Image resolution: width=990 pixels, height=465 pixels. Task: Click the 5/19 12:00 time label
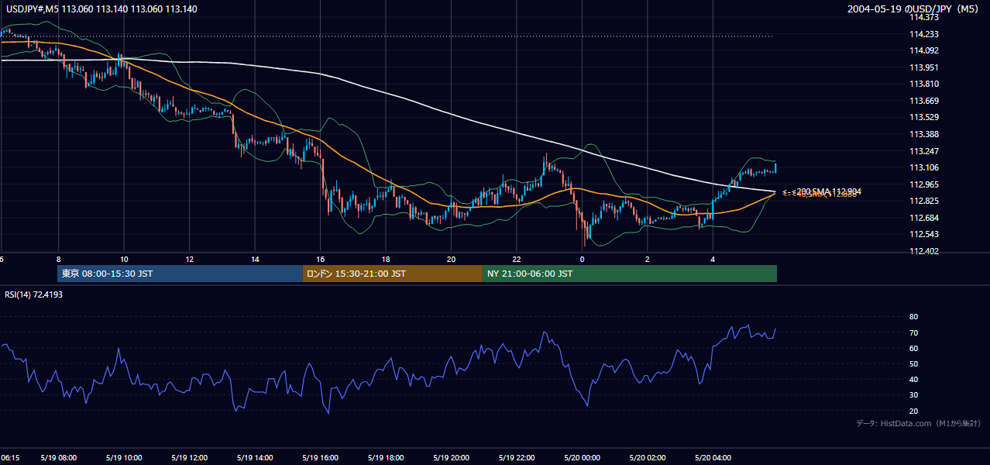click(x=190, y=458)
